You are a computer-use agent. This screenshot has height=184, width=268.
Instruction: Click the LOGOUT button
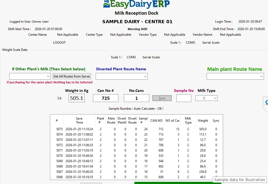pos(59,43)
